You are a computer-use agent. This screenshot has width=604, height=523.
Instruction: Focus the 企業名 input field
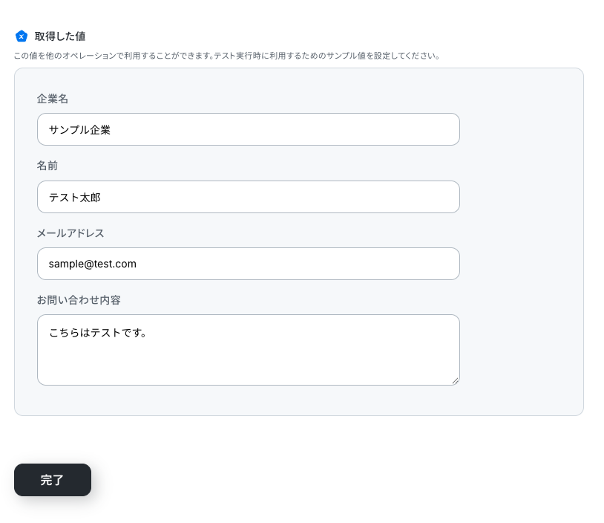pos(249,129)
